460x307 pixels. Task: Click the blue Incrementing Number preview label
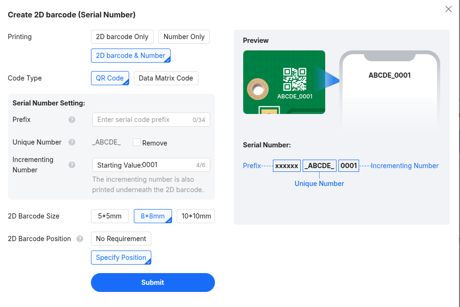pos(404,166)
